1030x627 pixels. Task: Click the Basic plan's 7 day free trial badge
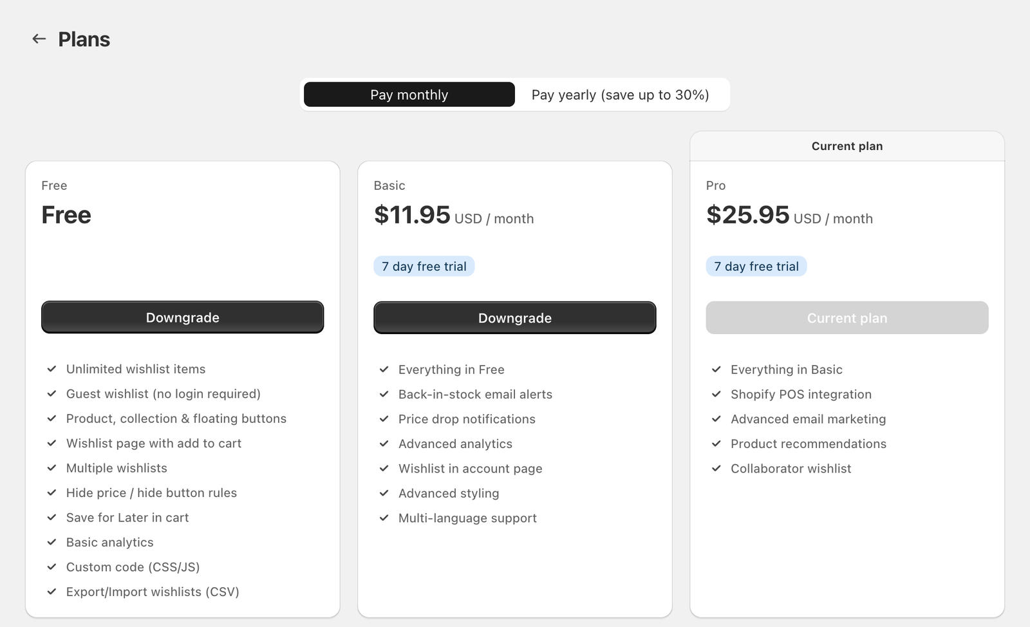(424, 267)
